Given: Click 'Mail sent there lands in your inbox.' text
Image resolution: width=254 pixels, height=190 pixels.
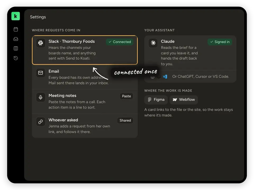Looking at the screenshot, I should click(x=79, y=83).
